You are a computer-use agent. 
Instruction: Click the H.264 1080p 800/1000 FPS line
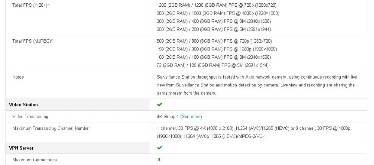[218, 13]
